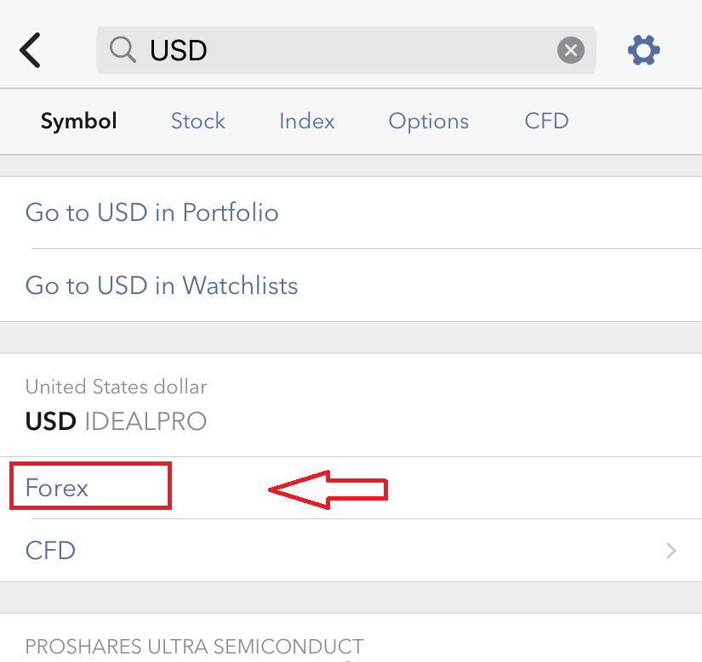This screenshot has height=662, width=702.
Task: Go back using the left arrow
Action: pos(30,50)
